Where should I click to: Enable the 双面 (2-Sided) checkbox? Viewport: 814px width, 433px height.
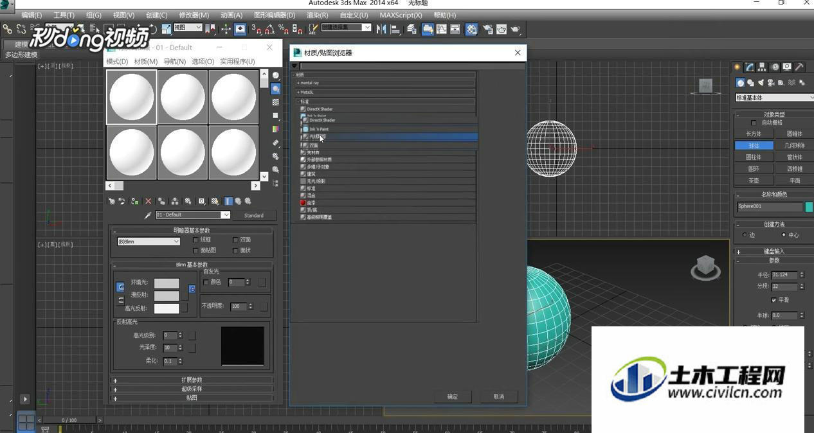click(235, 240)
